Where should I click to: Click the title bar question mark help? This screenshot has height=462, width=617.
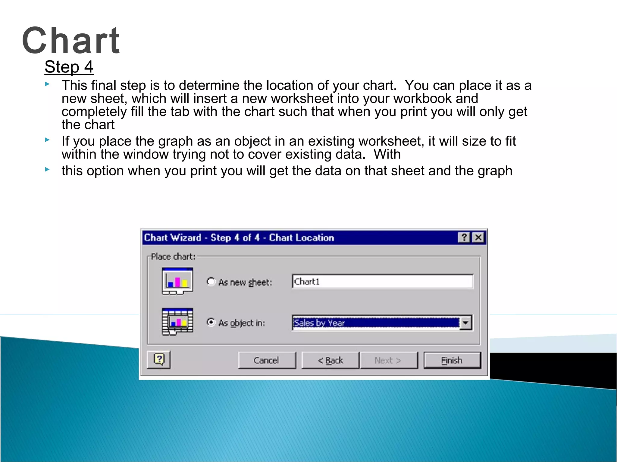[x=464, y=238]
